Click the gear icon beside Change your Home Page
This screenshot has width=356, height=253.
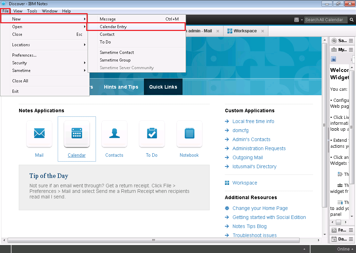[227, 208]
